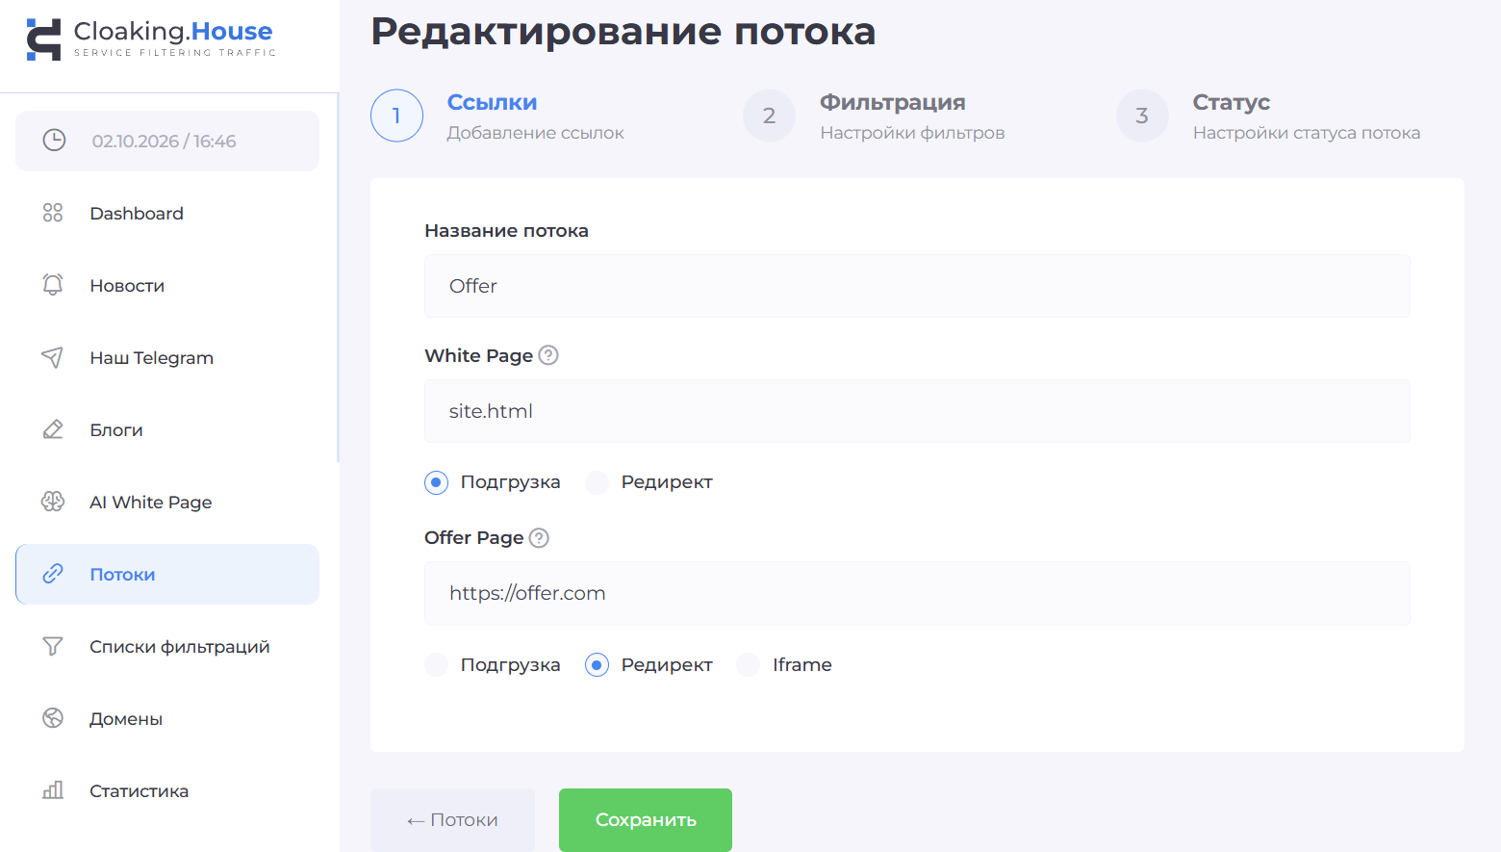Select Редирект for White Page
1501x852 pixels.
pos(598,482)
